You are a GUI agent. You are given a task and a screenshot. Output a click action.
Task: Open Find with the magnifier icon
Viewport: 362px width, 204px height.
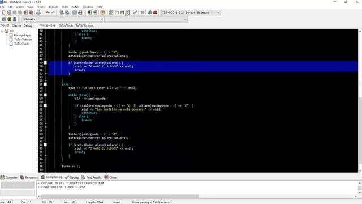(62, 12)
